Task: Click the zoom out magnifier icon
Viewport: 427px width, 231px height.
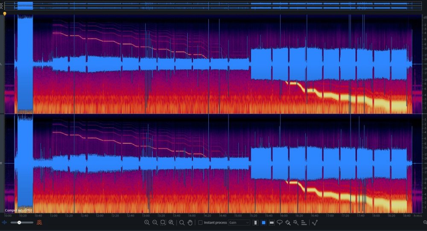Action: click(155, 222)
